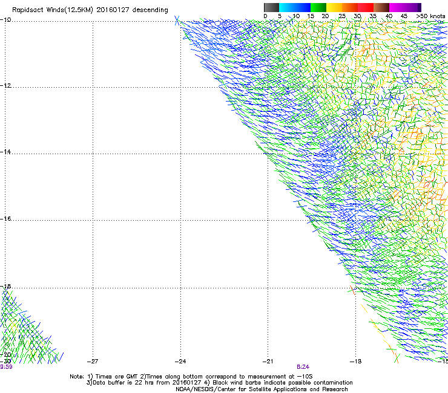The width and height of the screenshot is (448, 393).
Task: Click the gray 0-5 knots legend swatch
Action: [272, 7]
